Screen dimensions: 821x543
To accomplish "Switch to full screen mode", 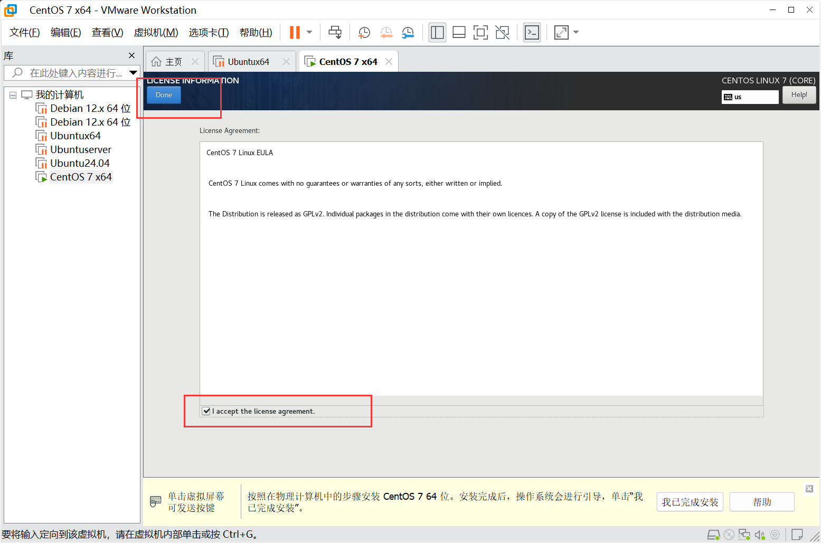I will click(480, 33).
